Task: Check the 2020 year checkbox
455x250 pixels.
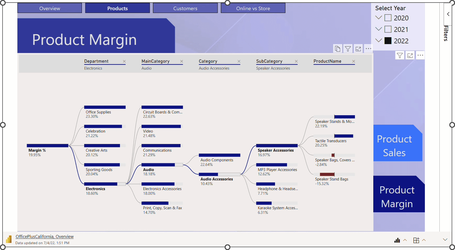Action: coord(388,18)
